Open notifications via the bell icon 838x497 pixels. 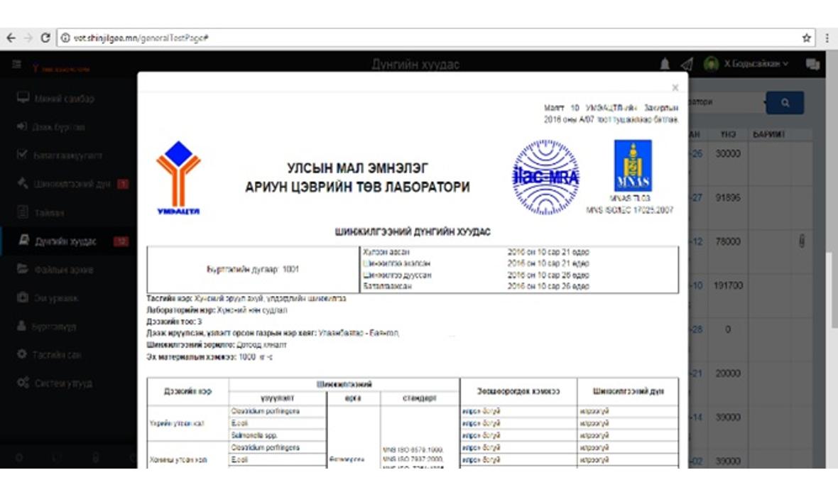coord(665,64)
